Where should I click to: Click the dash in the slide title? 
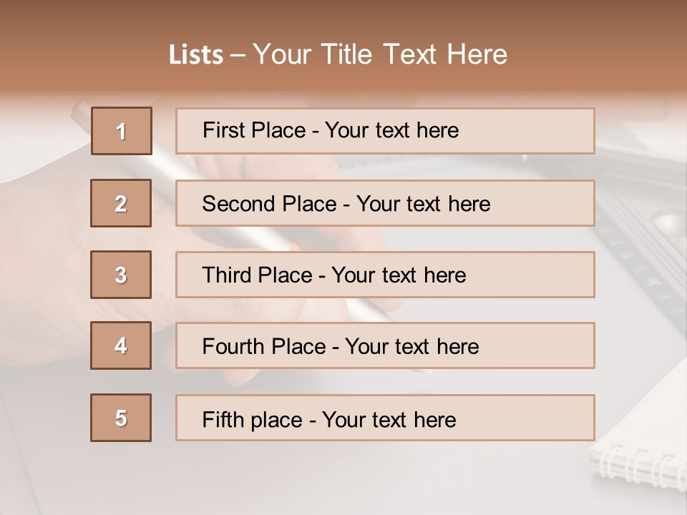pyautogui.click(x=238, y=55)
